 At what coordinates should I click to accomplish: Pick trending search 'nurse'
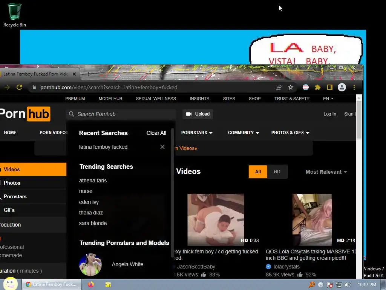[86, 191]
